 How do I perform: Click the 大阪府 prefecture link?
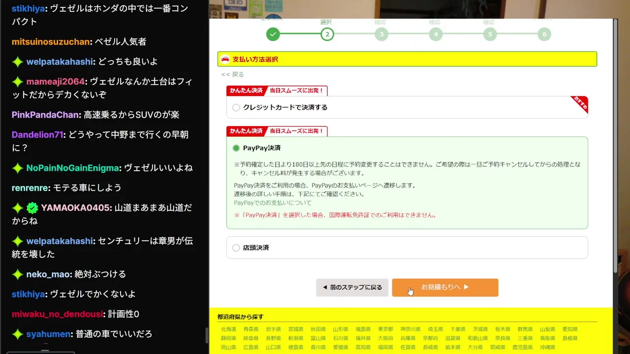tap(385, 338)
